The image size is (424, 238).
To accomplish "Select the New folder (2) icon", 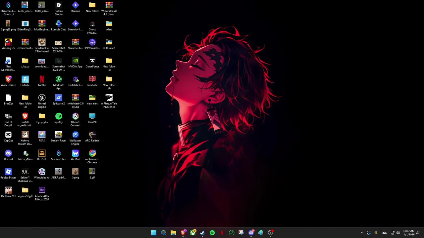I will pyautogui.click(x=25, y=101).
